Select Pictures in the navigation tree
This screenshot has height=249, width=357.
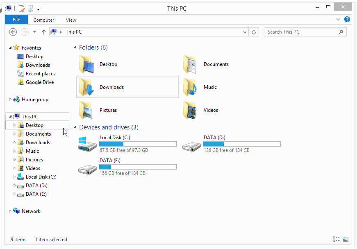pyautogui.click(x=34, y=160)
